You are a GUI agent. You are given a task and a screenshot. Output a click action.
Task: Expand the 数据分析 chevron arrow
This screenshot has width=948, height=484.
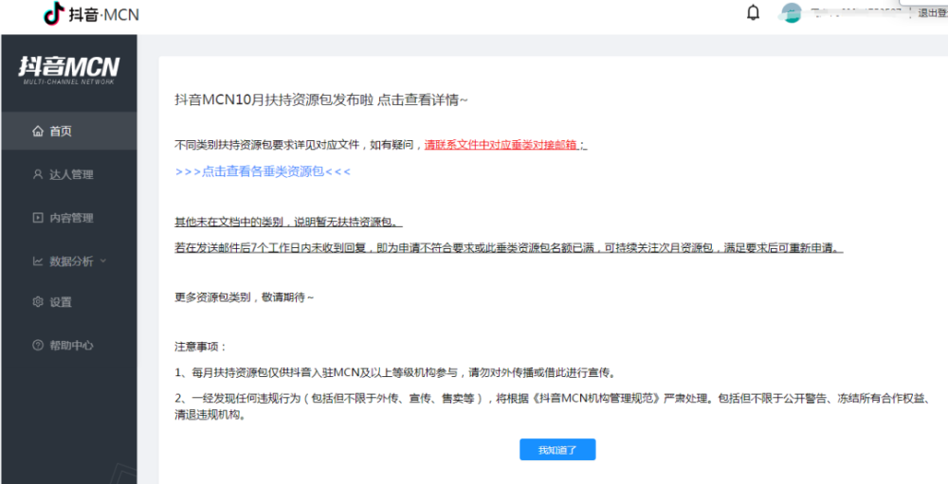[102, 261]
